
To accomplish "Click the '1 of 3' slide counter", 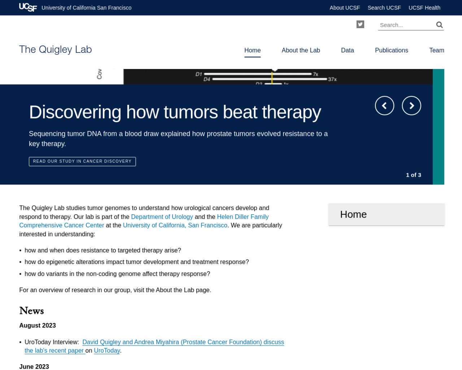I will pyautogui.click(x=413, y=175).
